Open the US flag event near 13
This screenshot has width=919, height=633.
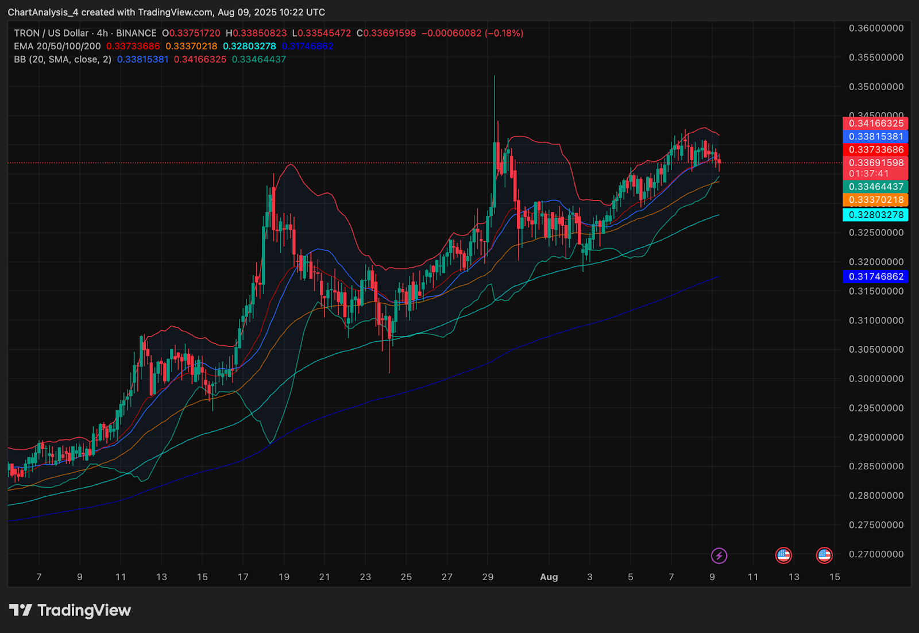point(783,555)
